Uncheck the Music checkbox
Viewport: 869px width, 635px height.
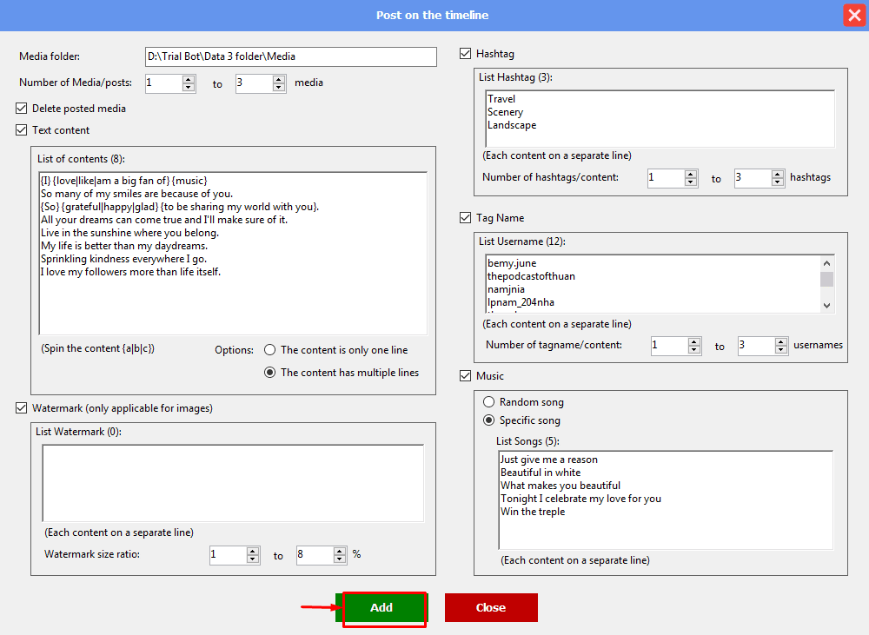pos(466,376)
